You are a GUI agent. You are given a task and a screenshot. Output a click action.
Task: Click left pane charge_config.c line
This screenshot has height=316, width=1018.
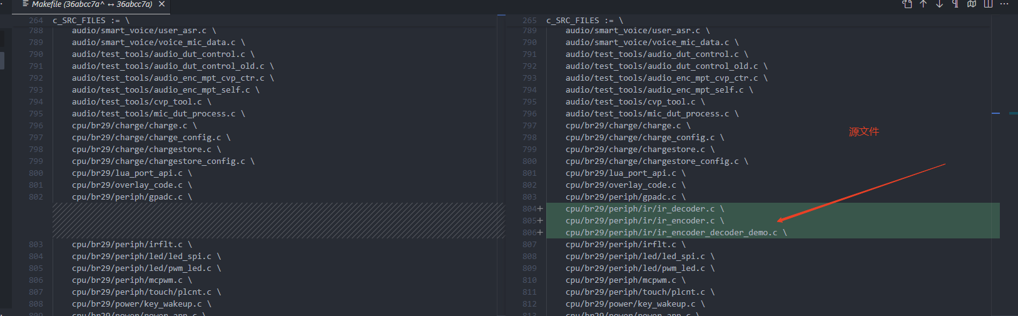151,138
